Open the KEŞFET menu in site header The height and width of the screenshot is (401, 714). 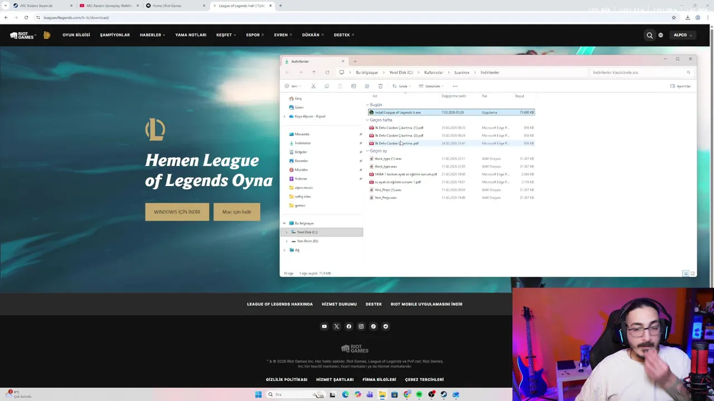pyautogui.click(x=226, y=35)
